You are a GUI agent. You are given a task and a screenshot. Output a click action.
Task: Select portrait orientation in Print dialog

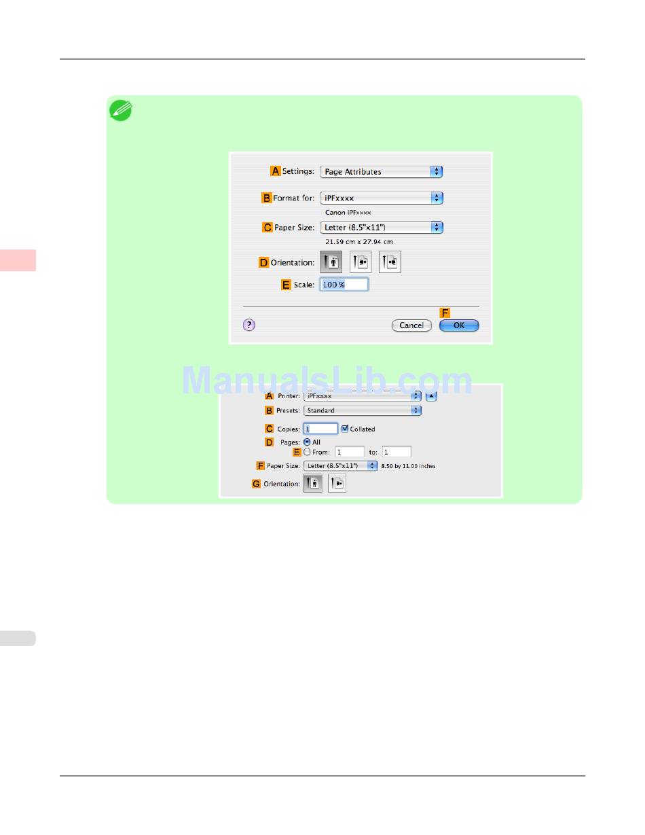(x=313, y=483)
